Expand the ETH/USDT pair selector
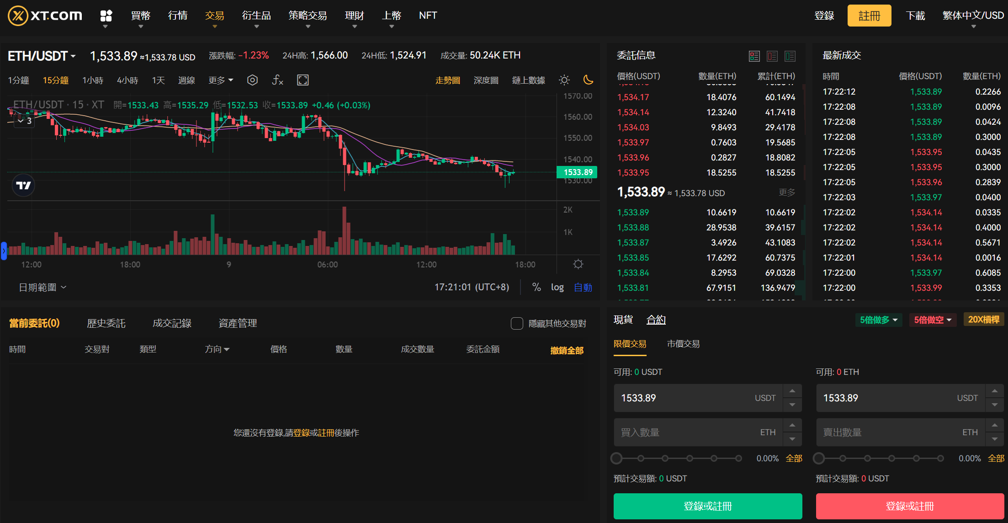 pyautogui.click(x=42, y=56)
